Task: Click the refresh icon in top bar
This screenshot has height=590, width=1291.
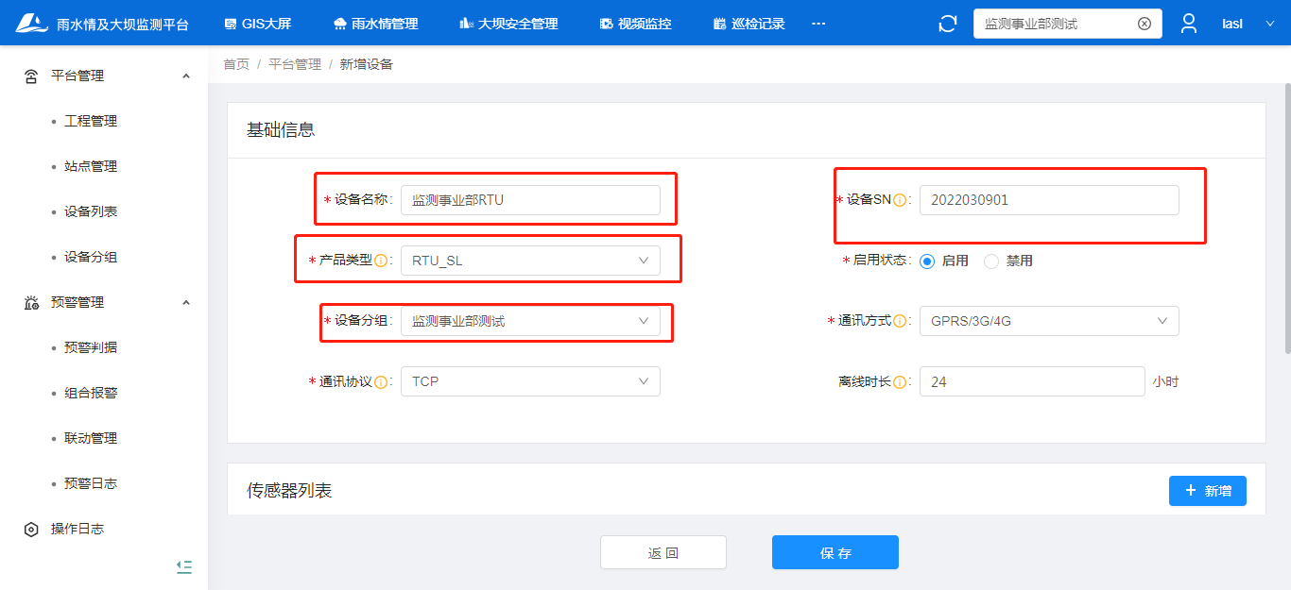Action: click(947, 24)
